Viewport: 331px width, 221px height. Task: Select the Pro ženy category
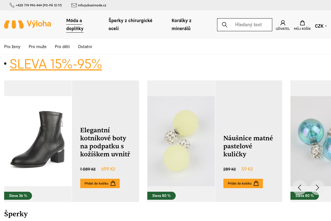tap(12, 47)
